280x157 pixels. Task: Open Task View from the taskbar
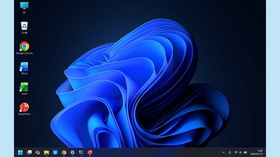tap(29, 152)
